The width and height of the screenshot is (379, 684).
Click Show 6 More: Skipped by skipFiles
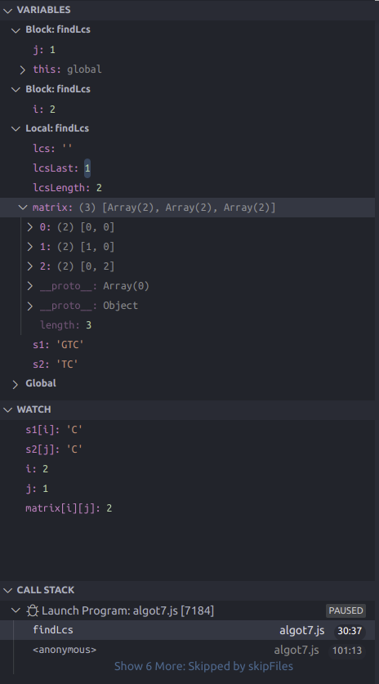[x=203, y=666]
